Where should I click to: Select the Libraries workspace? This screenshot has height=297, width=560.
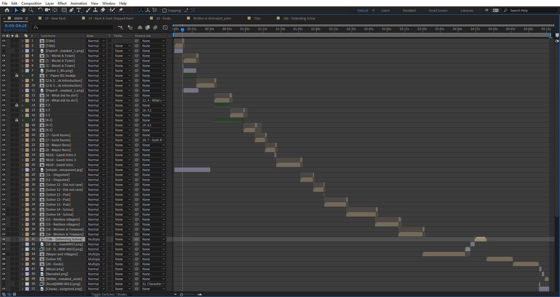[467, 11]
